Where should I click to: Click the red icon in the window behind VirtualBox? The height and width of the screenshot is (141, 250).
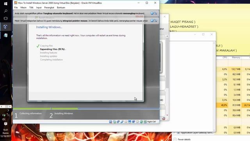164,119
